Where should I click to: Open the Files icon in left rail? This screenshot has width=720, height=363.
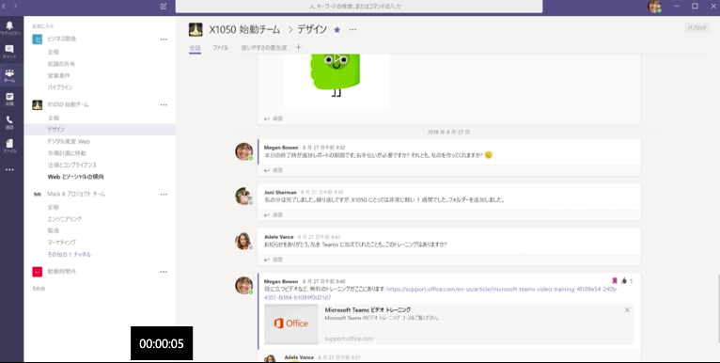pyautogui.click(x=9, y=146)
